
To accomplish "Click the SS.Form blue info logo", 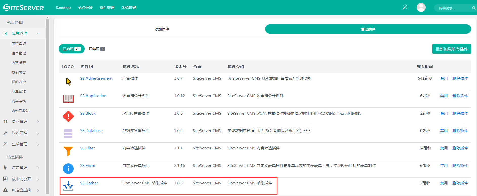I will pyautogui.click(x=68, y=169).
